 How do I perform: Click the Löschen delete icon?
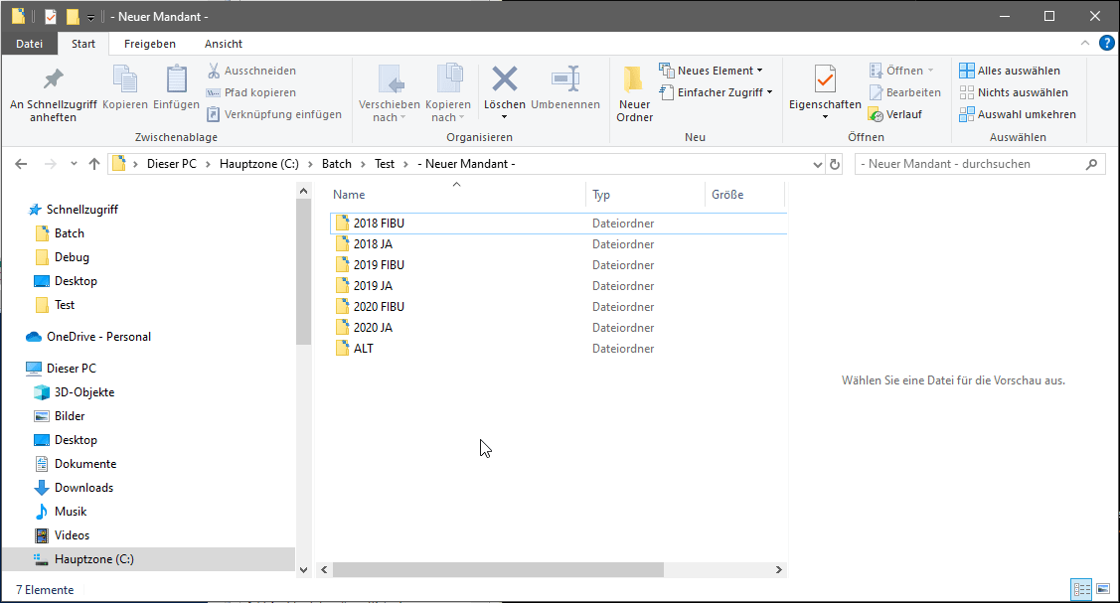pos(505,81)
